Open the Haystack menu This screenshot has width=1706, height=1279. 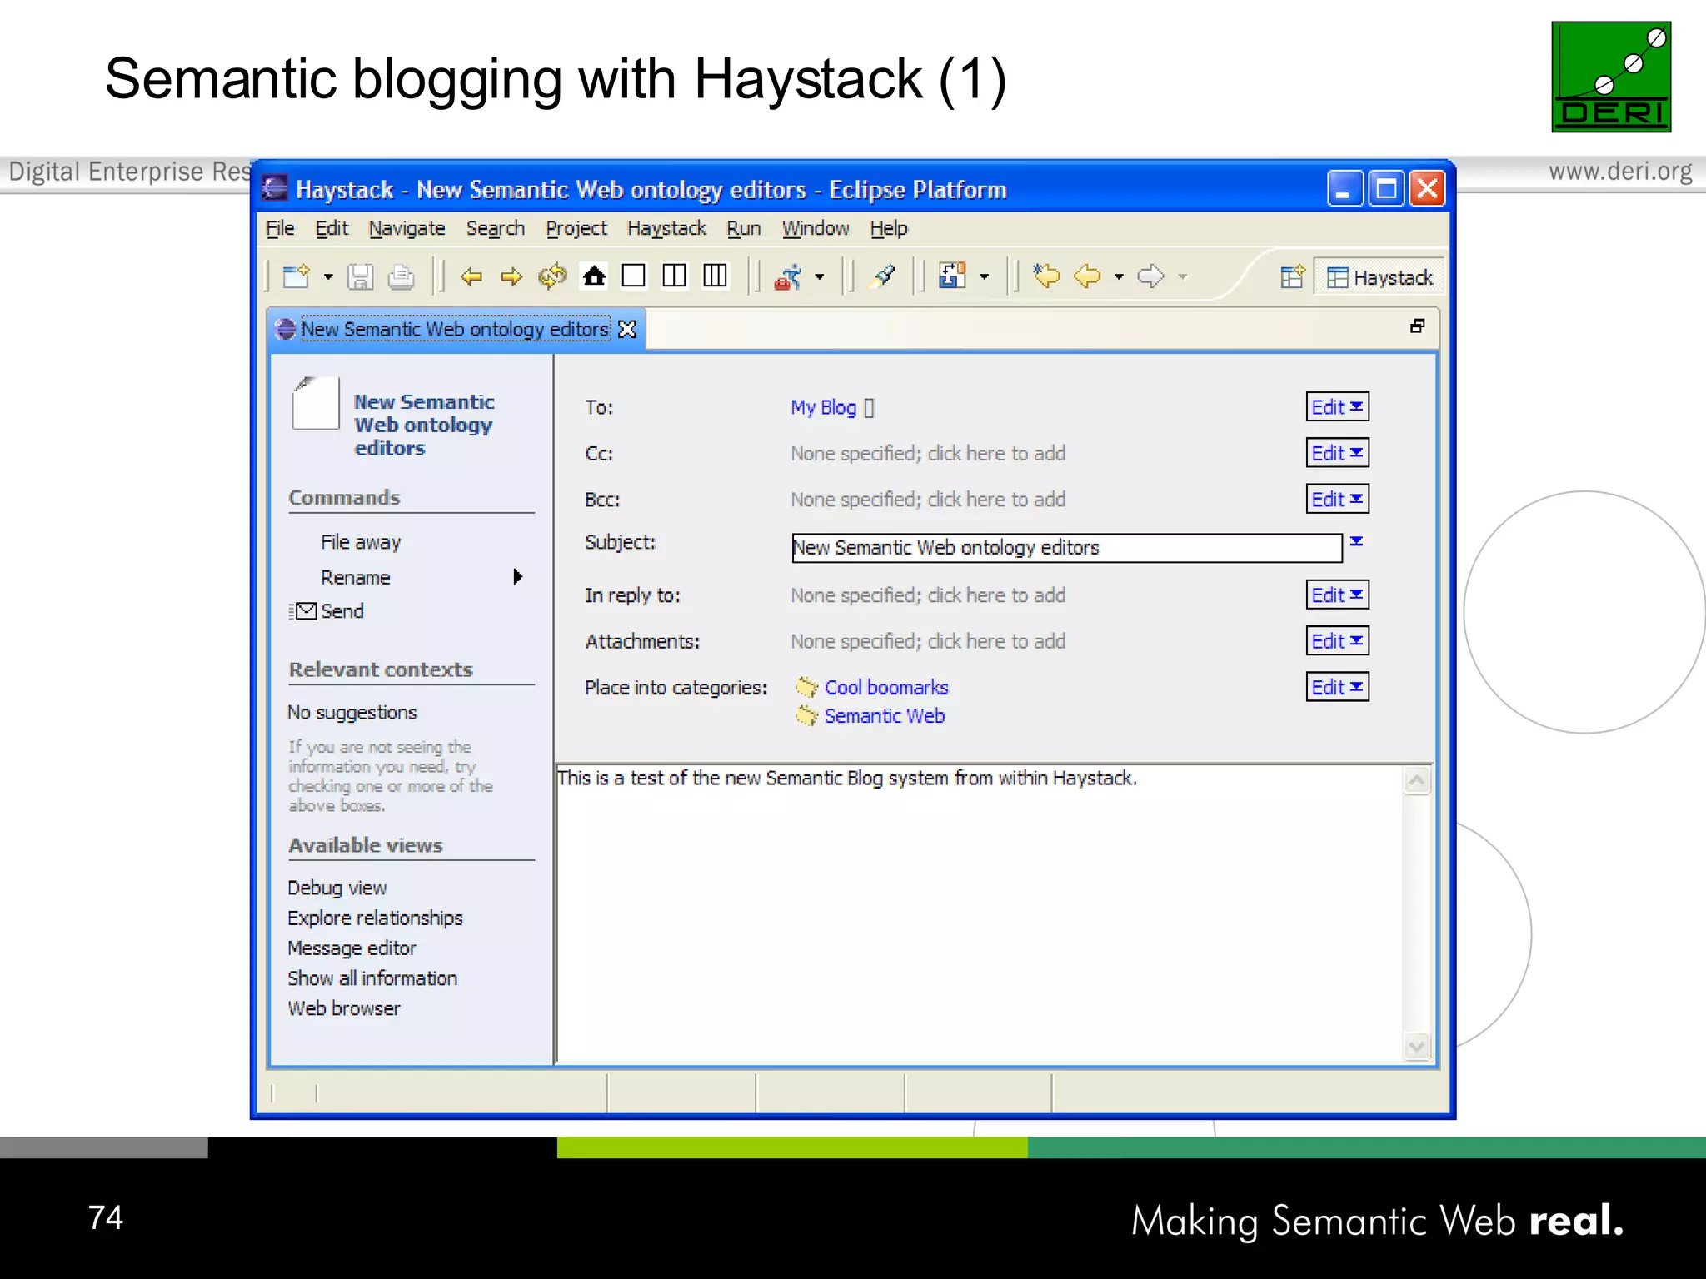pos(666,228)
